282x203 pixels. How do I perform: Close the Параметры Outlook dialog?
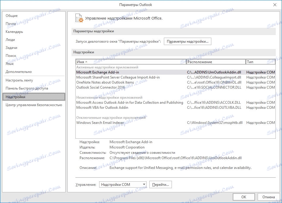point(275,5)
